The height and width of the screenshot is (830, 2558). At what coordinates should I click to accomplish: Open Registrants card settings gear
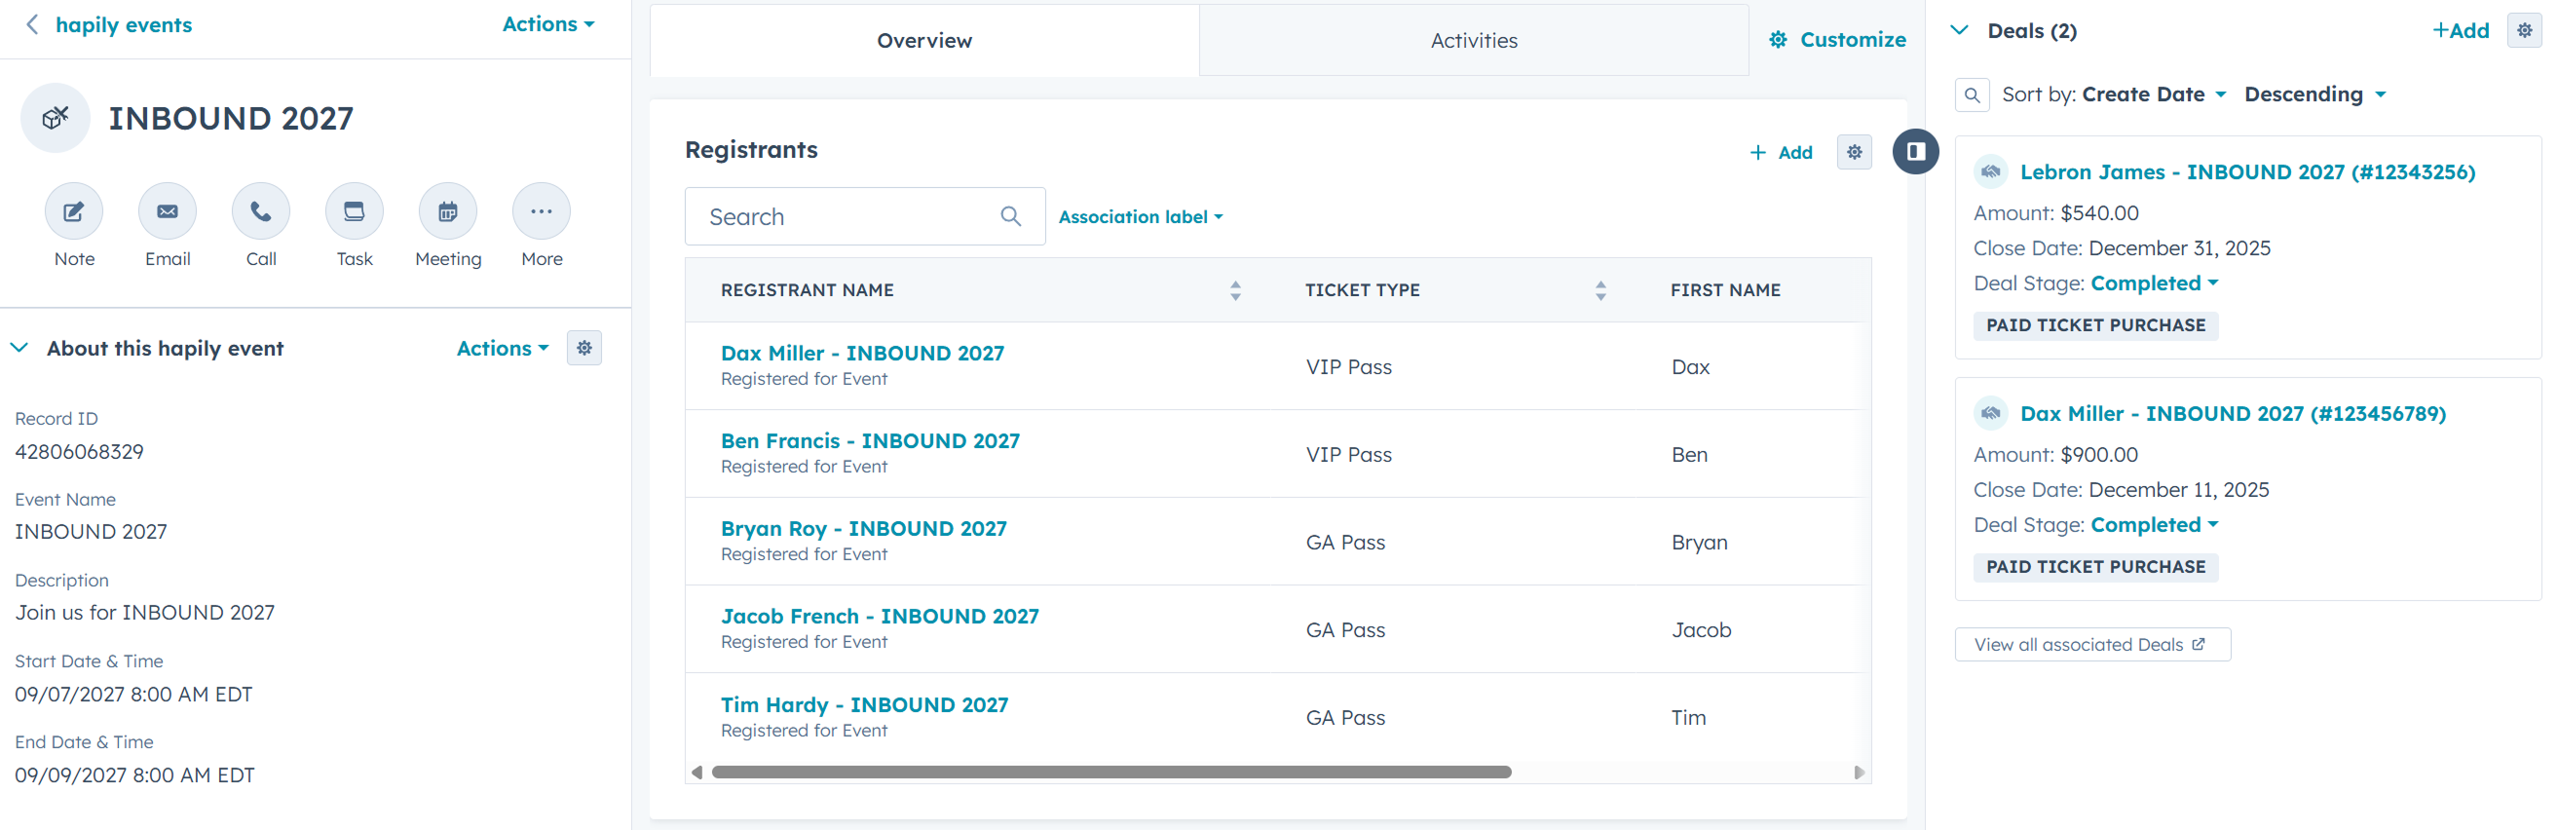(x=1854, y=152)
